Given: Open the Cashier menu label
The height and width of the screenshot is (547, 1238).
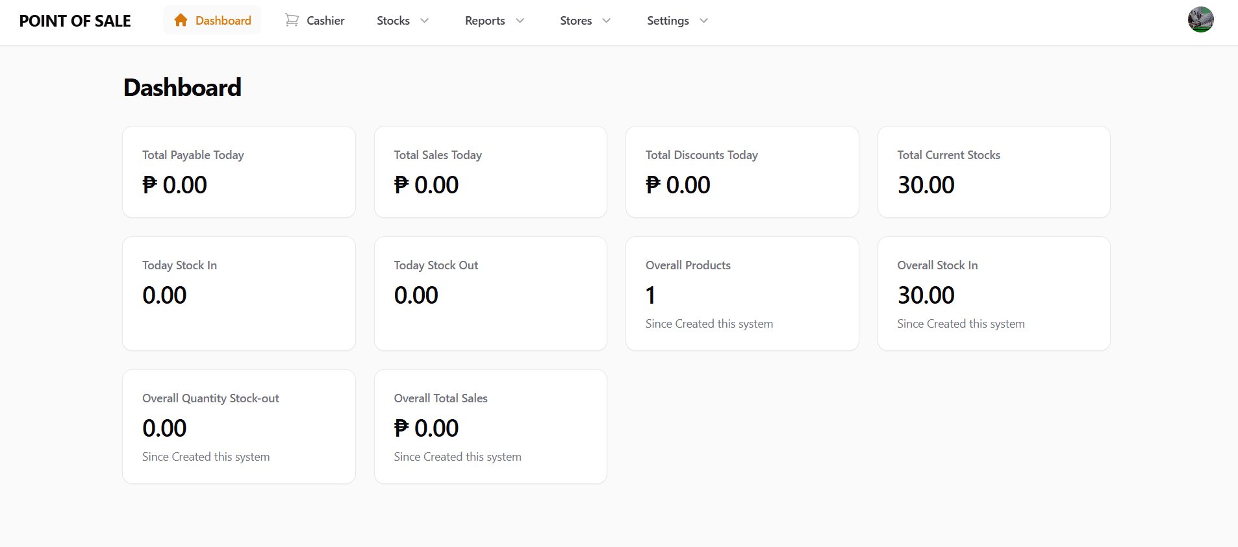Looking at the screenshot, I should pos(325,21).
